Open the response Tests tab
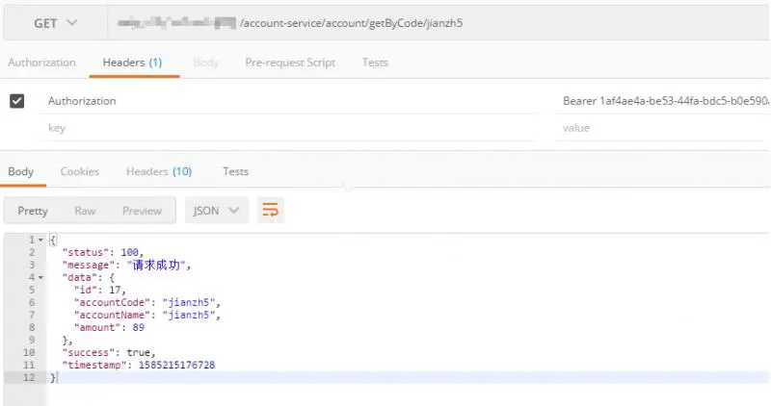This screenshot has width=771, height=406. coord(235,171)
